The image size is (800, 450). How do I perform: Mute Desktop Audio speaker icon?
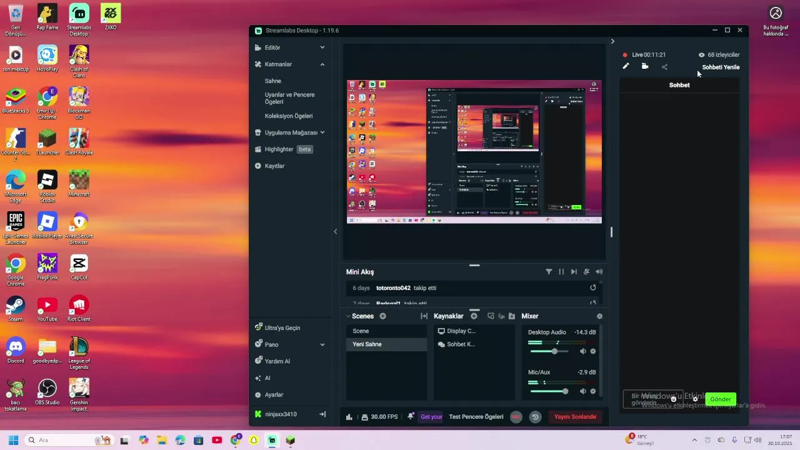582,351
